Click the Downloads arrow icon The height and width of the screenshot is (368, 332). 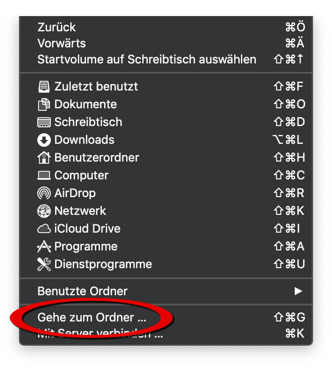44,140
